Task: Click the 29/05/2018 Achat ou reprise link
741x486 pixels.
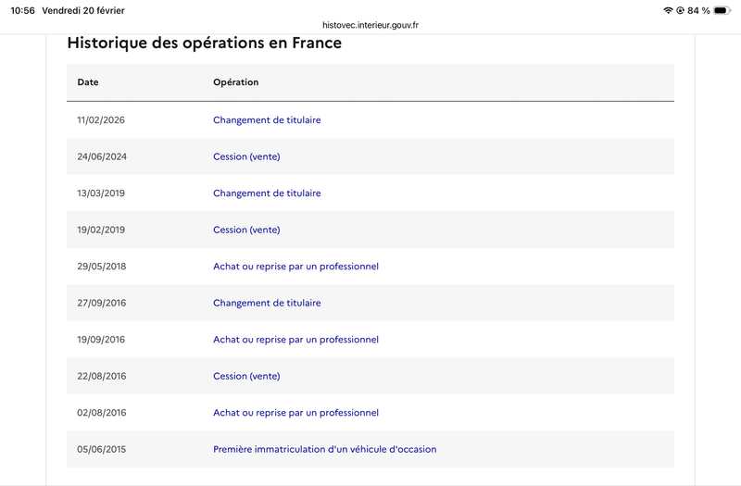Action: [x=295, y=267]
